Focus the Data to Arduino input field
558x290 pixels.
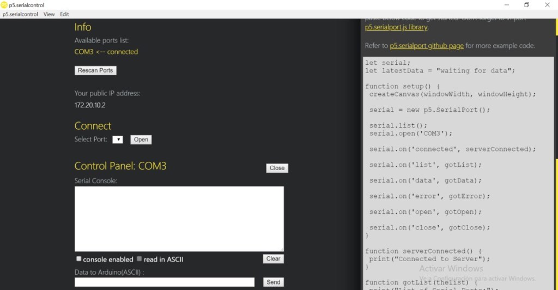coord(164,282)
